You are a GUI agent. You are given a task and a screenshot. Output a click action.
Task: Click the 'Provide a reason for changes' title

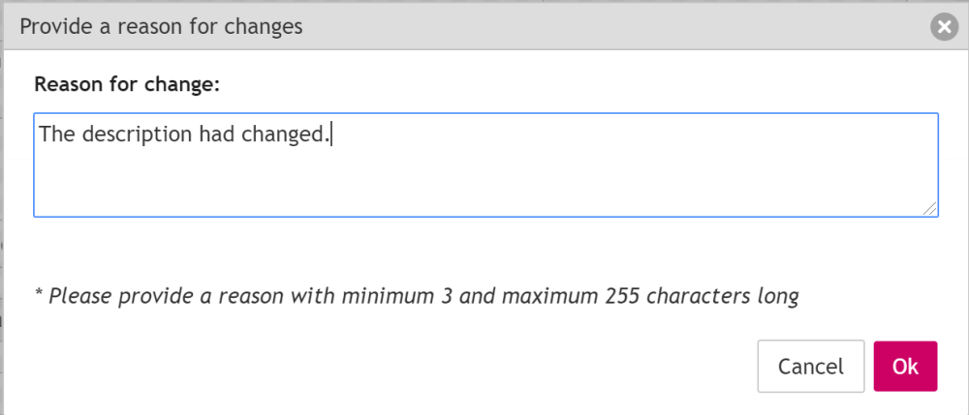161,26
